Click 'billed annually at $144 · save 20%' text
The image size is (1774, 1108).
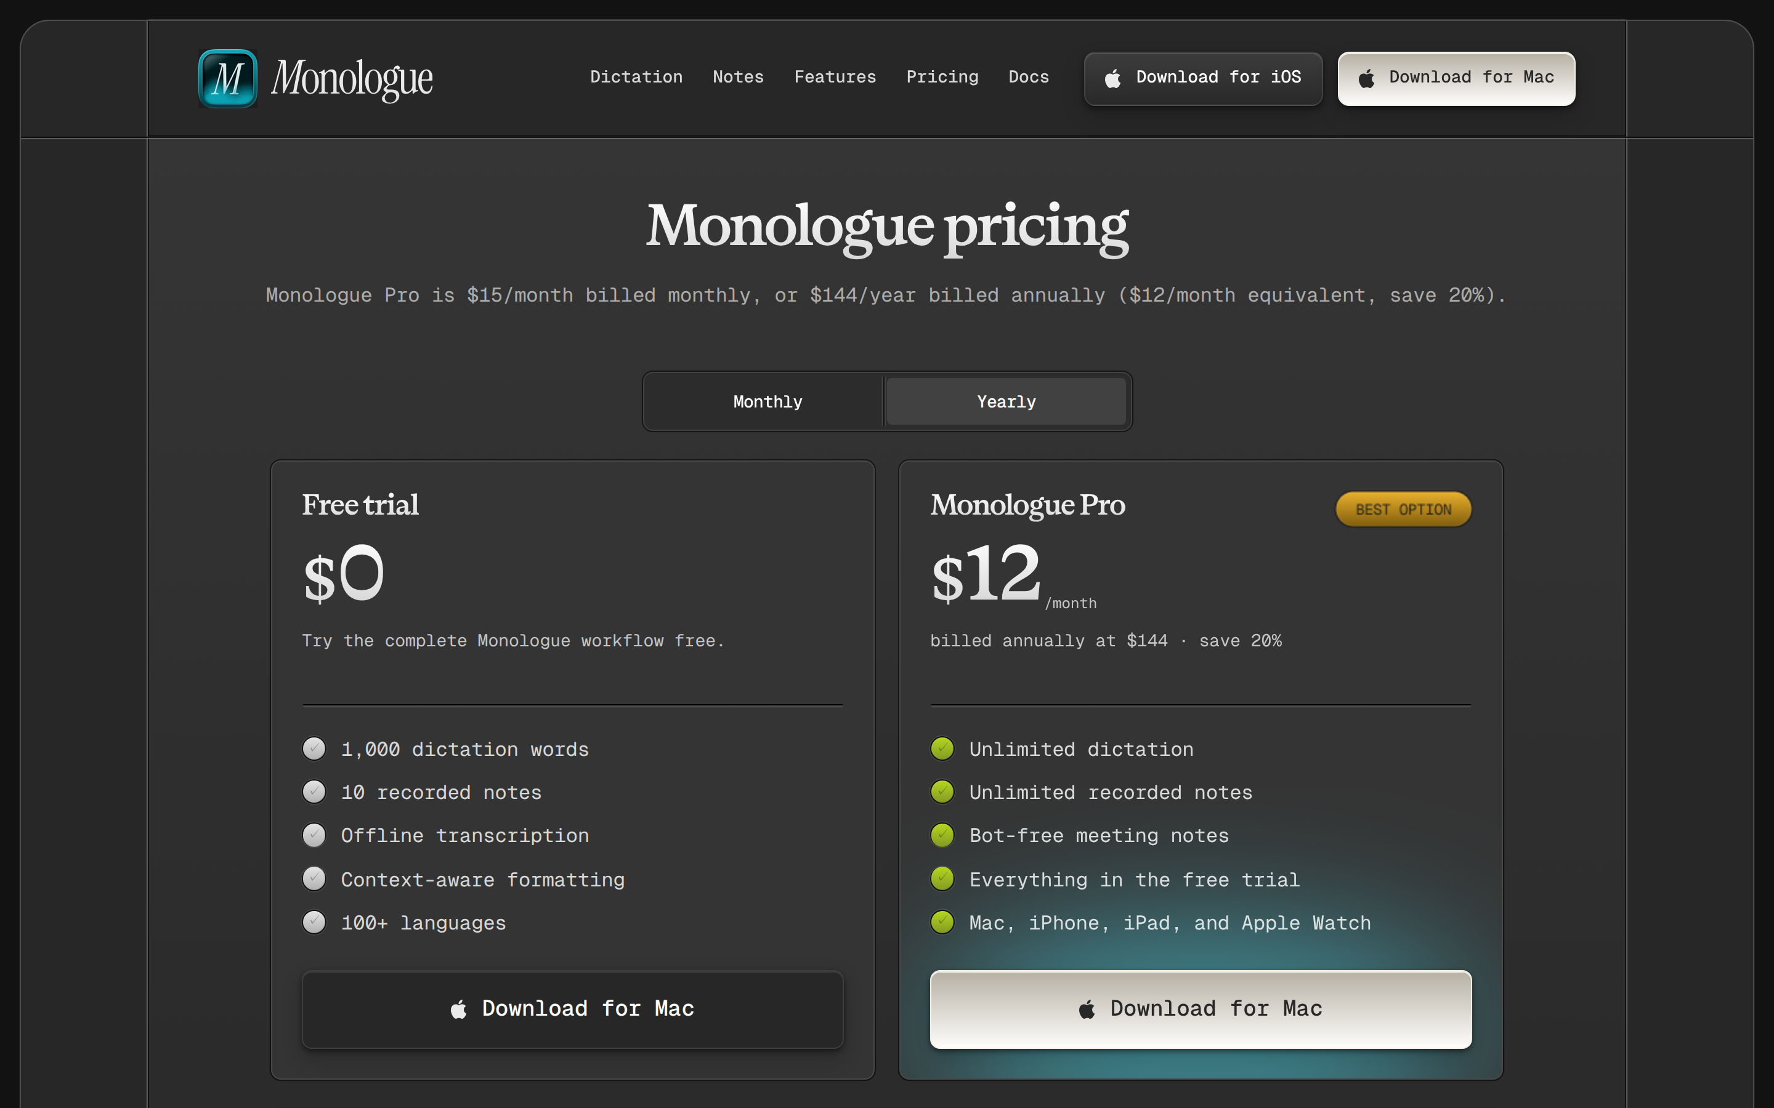pyautogui.click(x=1106, y=640)
